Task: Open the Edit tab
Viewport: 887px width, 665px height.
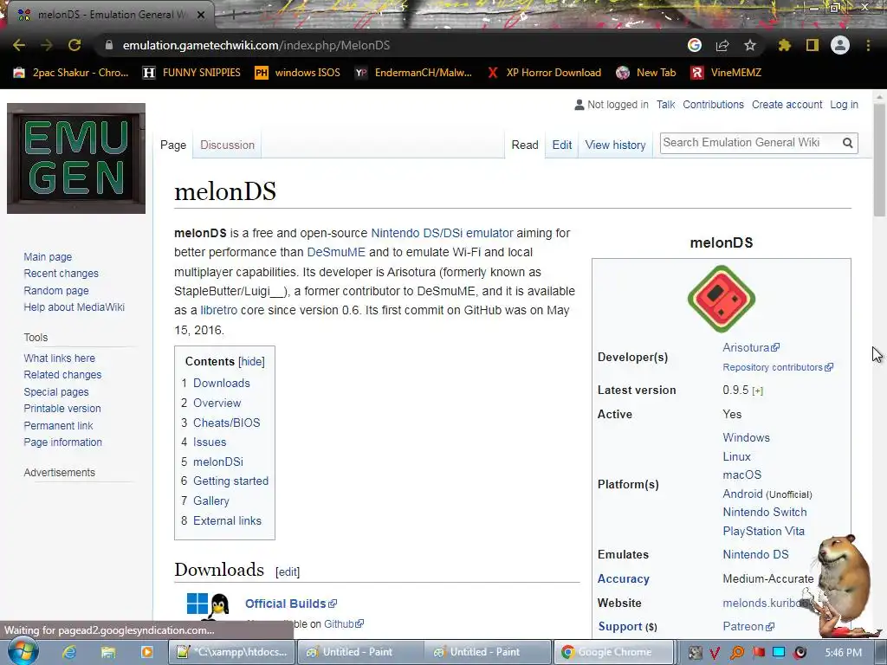Action: coord(561,145)
